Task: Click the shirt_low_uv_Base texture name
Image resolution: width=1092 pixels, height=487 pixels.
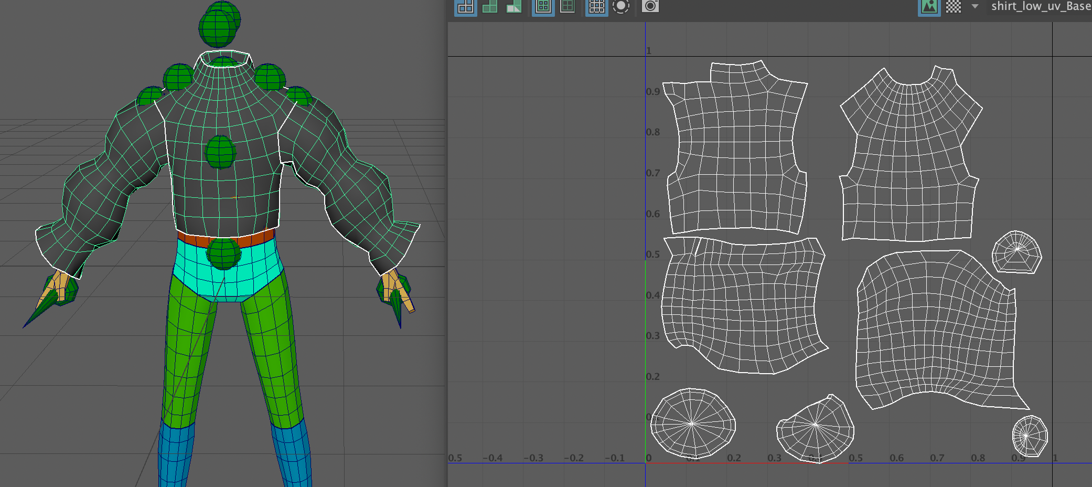Action: [x=1041, y=7]
